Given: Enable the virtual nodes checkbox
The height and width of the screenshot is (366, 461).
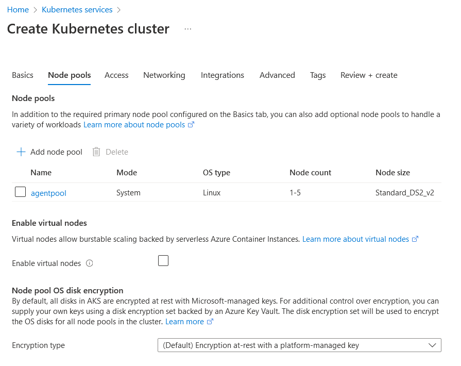Looking at the screenshot, I should click(163, 261).
